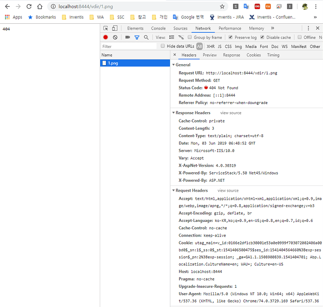Enable the Offline checkbox
Image resolution: width=323 pixels, height=307 pixels.
click(300, 37)
